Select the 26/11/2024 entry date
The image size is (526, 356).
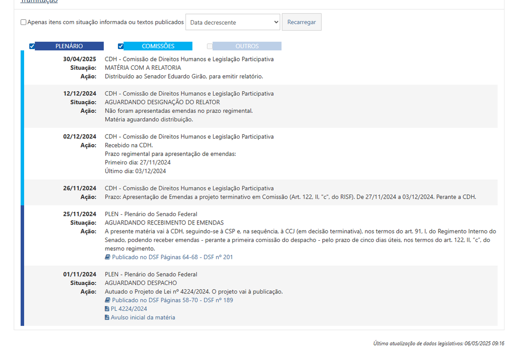click(x=80, y=189)
